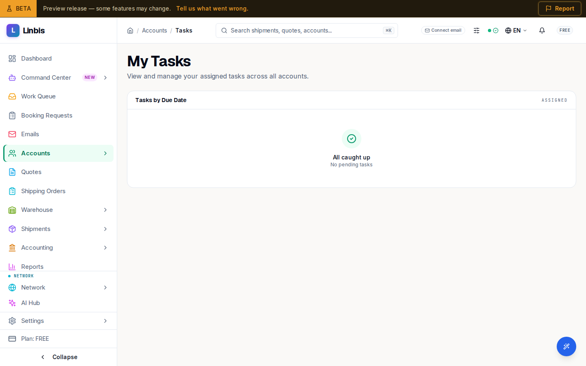
Task: Click the Command Center robot icon
Action: (x=12, y=78)
